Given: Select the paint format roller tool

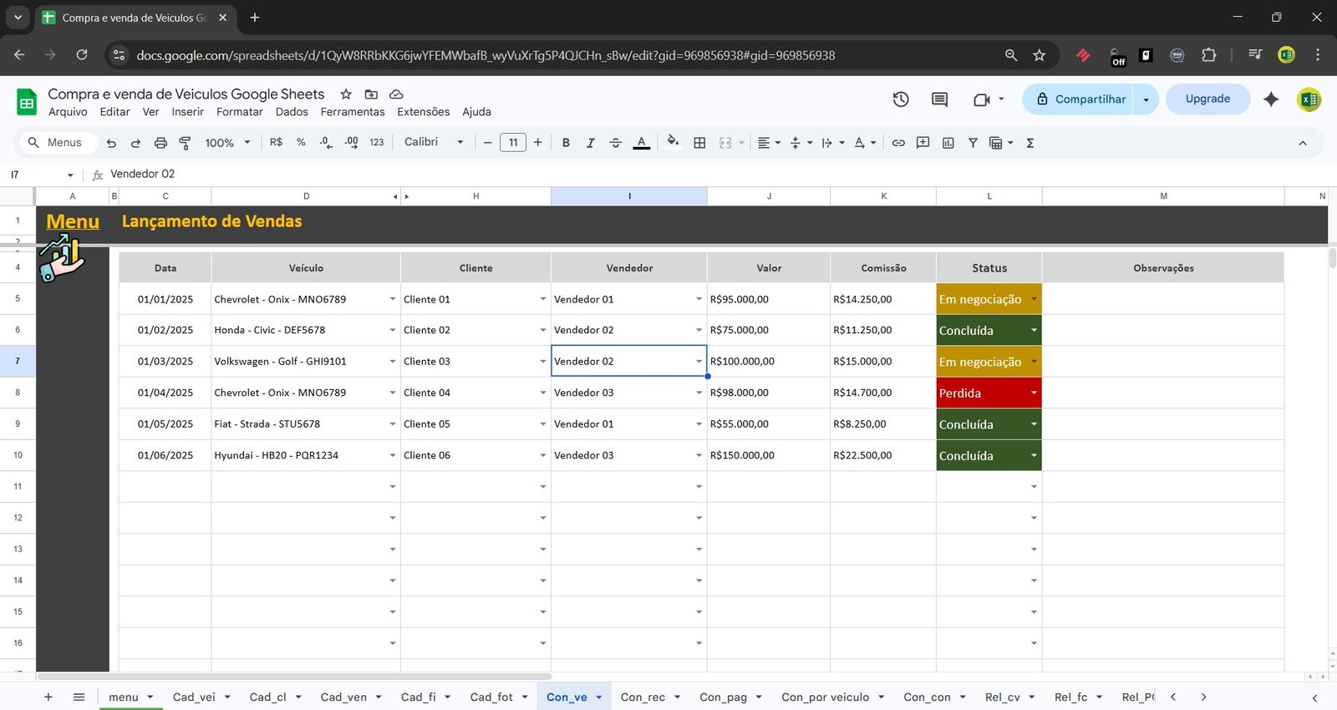Looking at the screenshot, I should tap(185, 143).
